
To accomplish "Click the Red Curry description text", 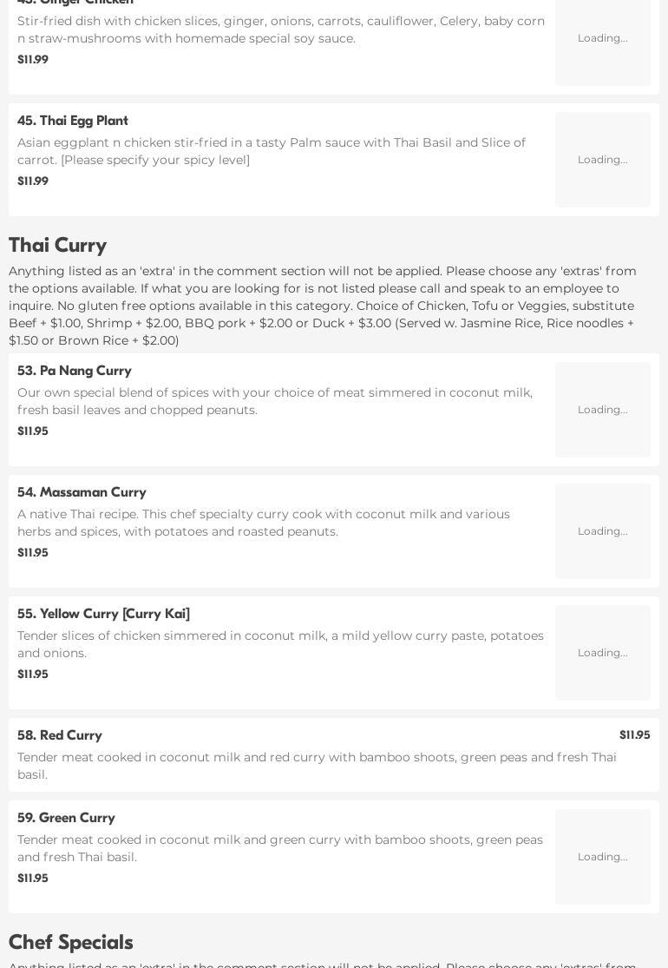I will 317,766.
